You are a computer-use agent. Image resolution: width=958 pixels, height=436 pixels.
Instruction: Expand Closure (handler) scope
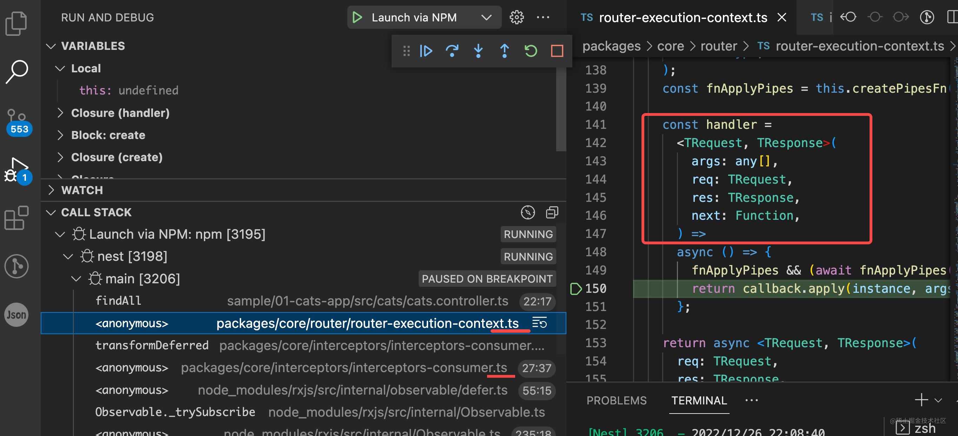pos(60,113)
